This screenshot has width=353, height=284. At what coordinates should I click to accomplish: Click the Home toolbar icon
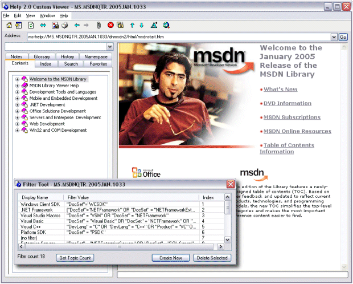(9, 26)
